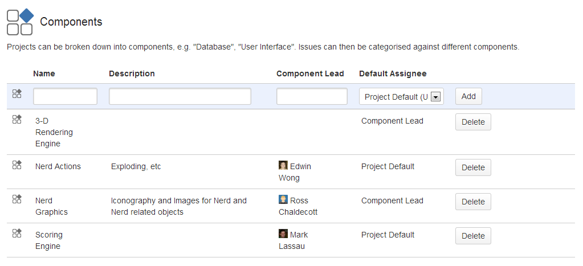Delete the Nerd Actions component
The height and width of the screenshot is (266, 583).
click(472, 167)
